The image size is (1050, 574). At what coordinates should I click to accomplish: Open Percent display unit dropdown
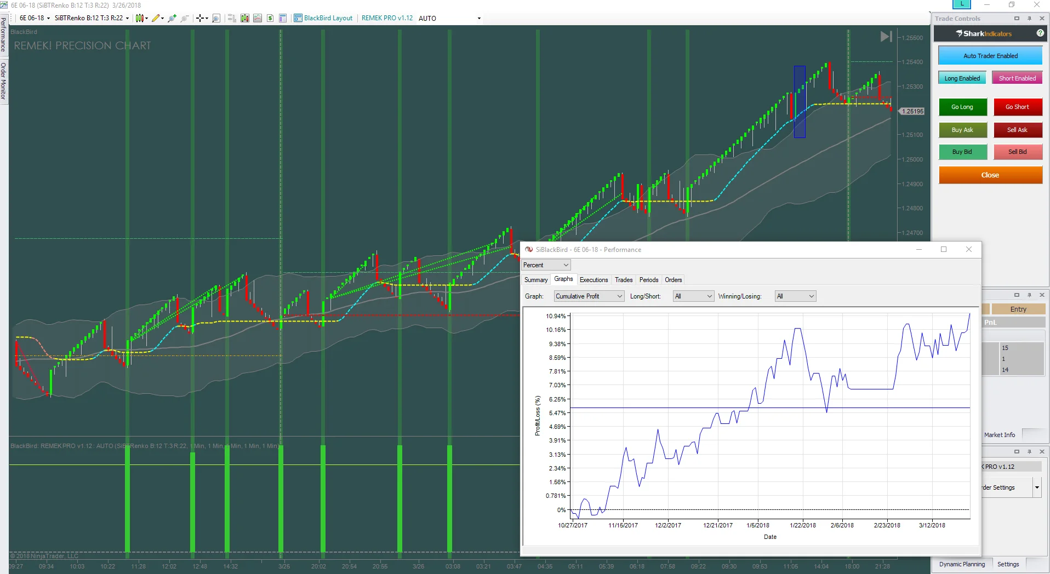(x=546, y=265)
